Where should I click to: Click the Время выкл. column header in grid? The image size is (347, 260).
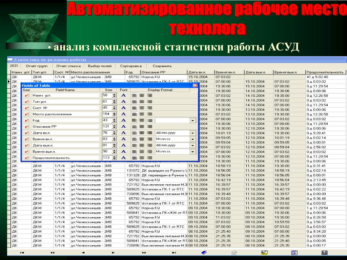[x=289, y=72]
